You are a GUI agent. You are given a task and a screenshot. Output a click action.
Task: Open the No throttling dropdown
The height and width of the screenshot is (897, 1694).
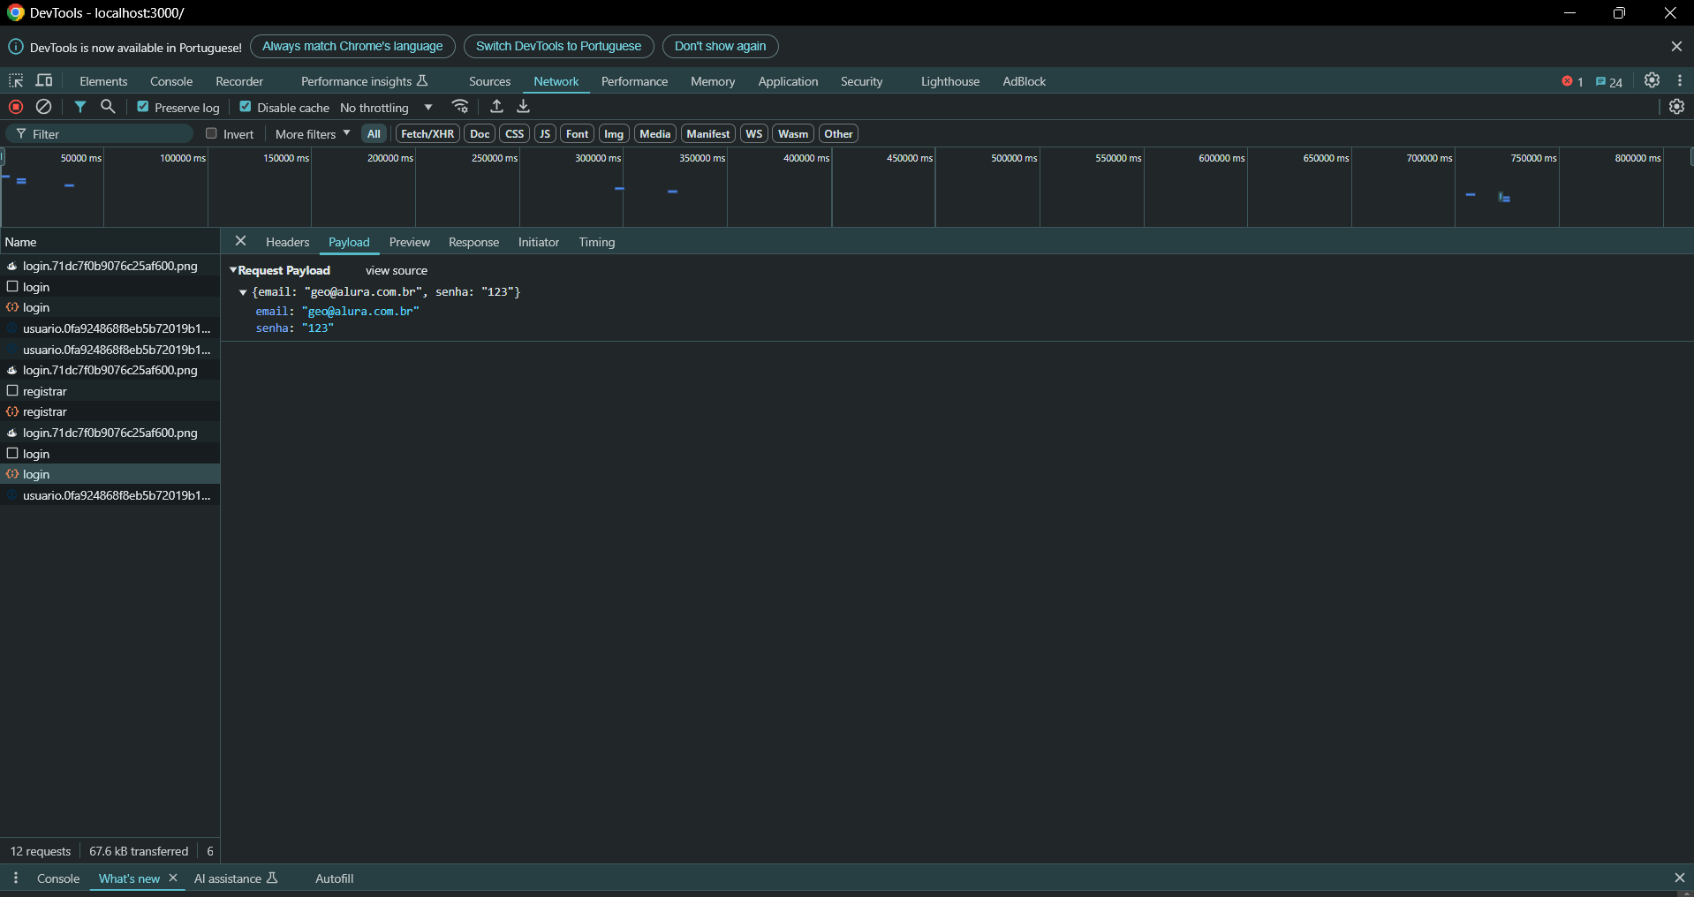[386, 108]
